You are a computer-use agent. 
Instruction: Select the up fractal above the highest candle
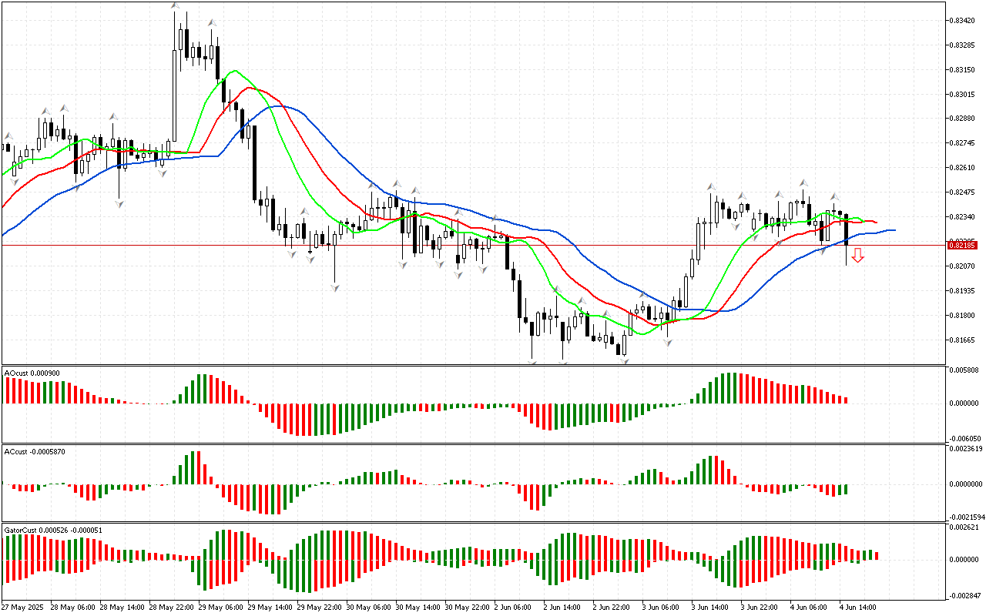coord(175,6)
